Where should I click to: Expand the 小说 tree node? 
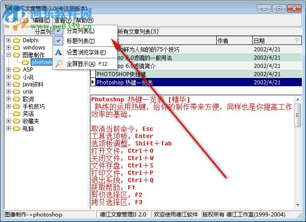pyautogui.click(x=8, y=77)
